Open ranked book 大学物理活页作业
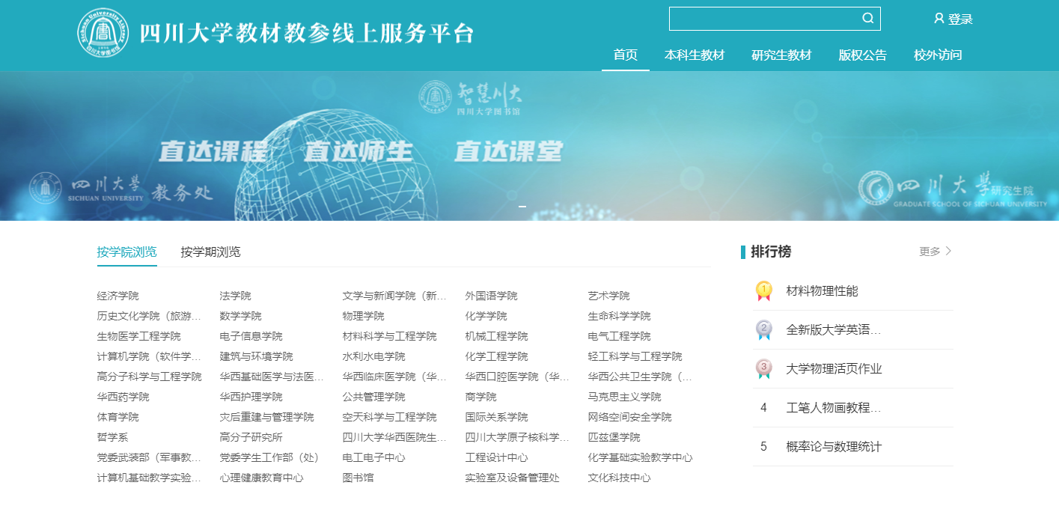Viewport: 1059px width, 515px height. 834,369
